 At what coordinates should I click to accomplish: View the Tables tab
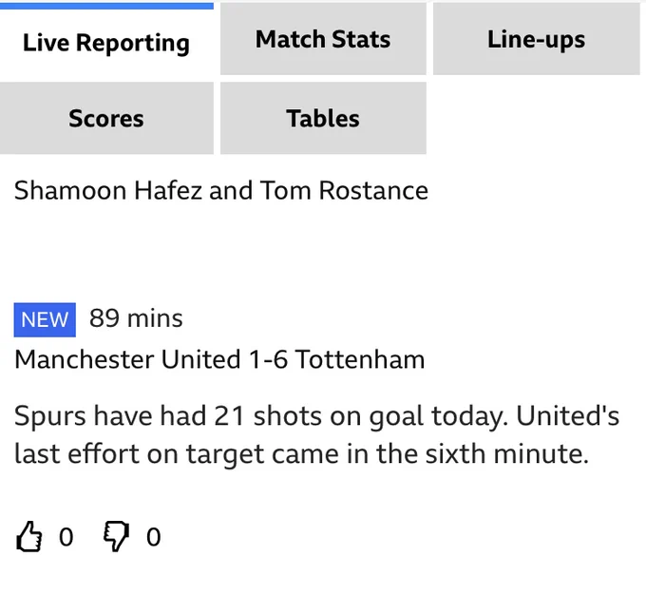pos(323,118)
